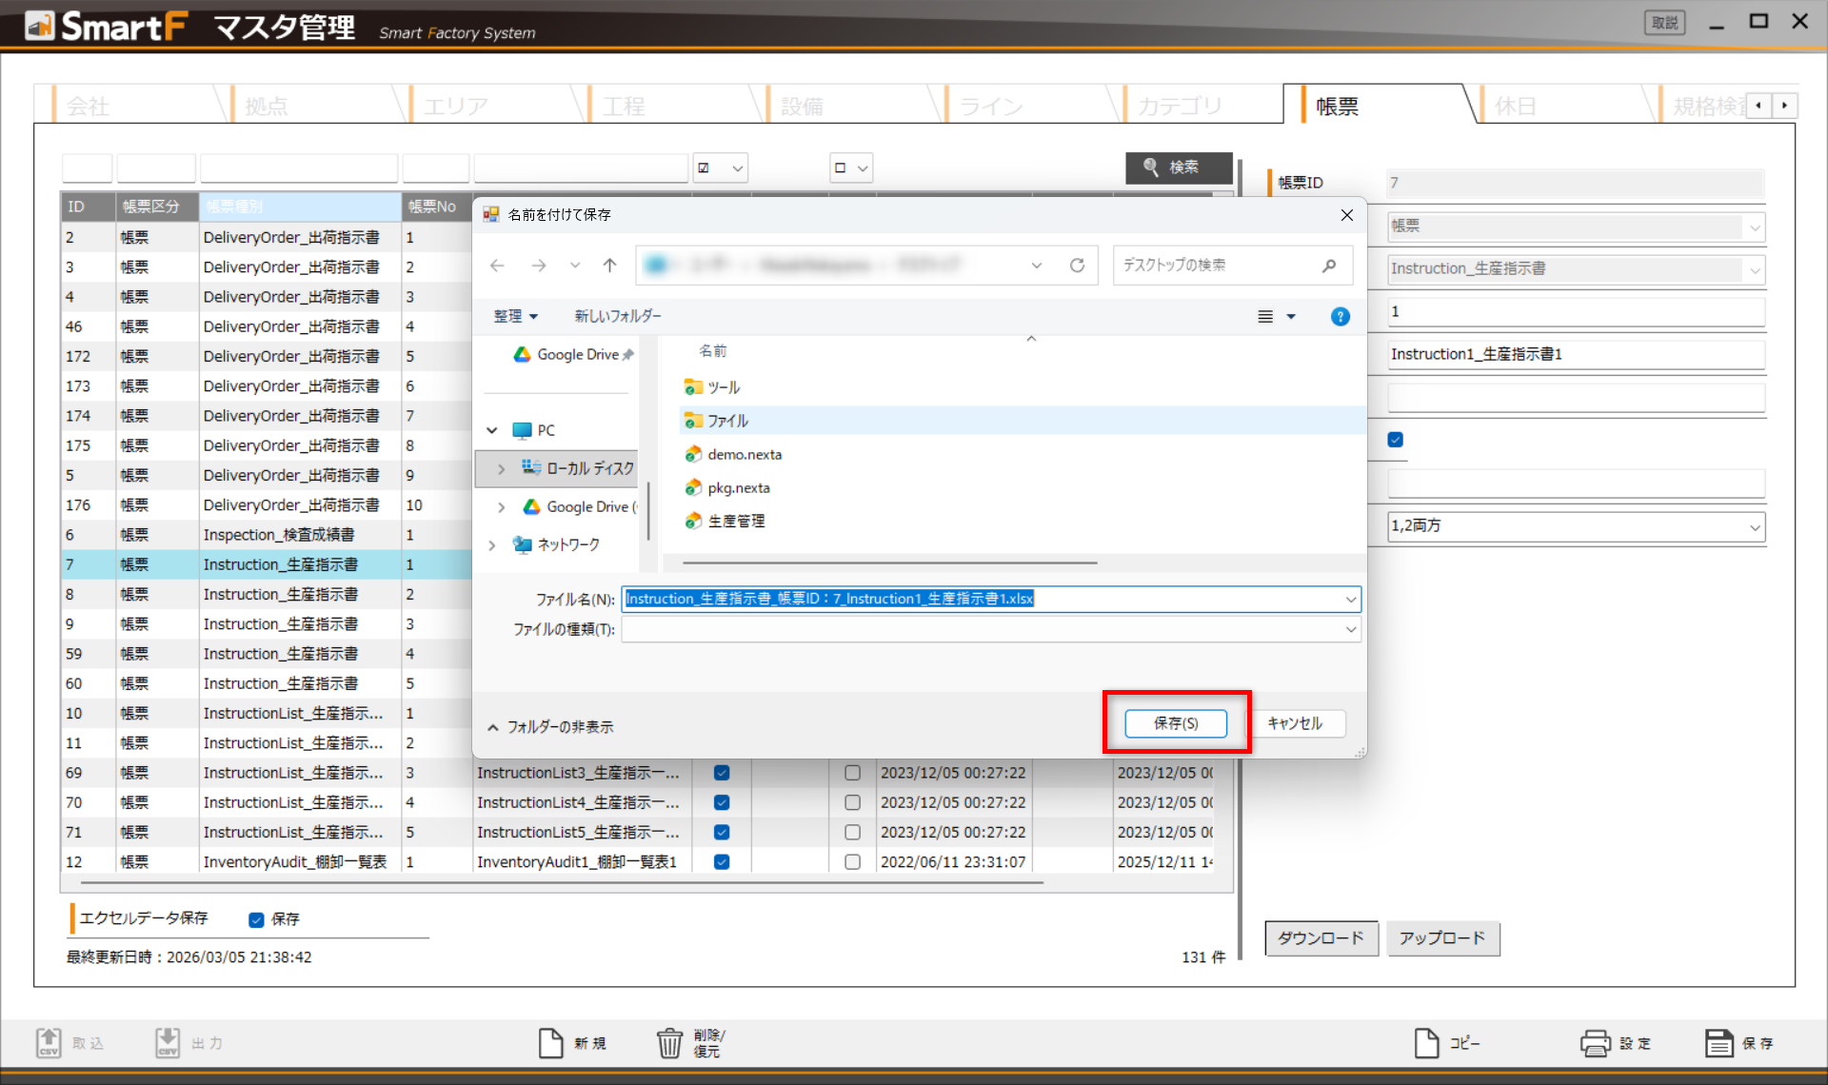The image size is (1828, 1085).
Task: Click the printer settings (設定) icon
Action: pyautogui.click(x=1595, y=1043)
